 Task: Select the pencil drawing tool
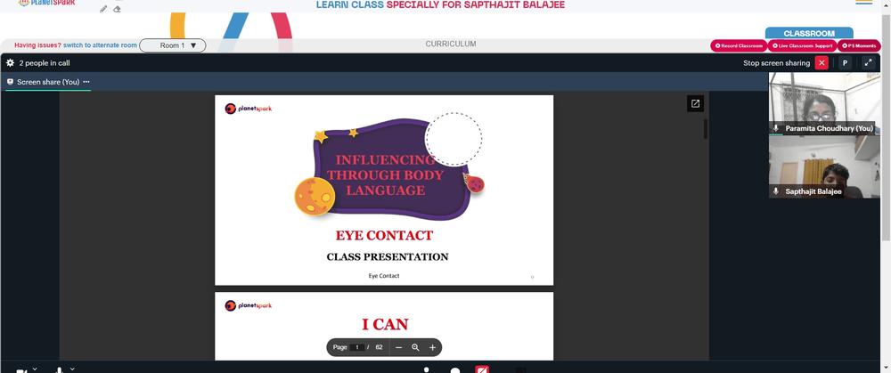pos(103,9)
